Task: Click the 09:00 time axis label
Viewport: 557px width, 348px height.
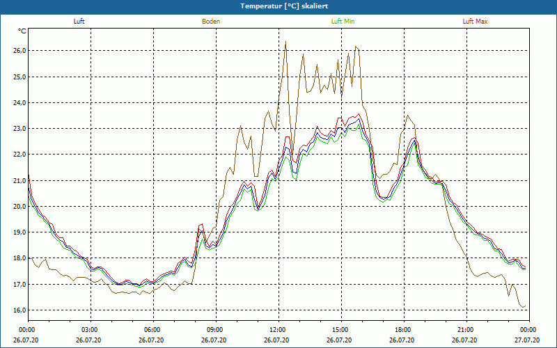Action: [x=216, y=330]
